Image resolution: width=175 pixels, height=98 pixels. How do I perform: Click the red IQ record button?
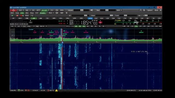22,16
